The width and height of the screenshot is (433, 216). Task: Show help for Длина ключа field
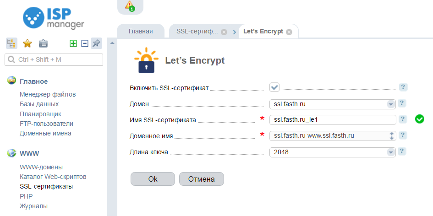[402, 151]
